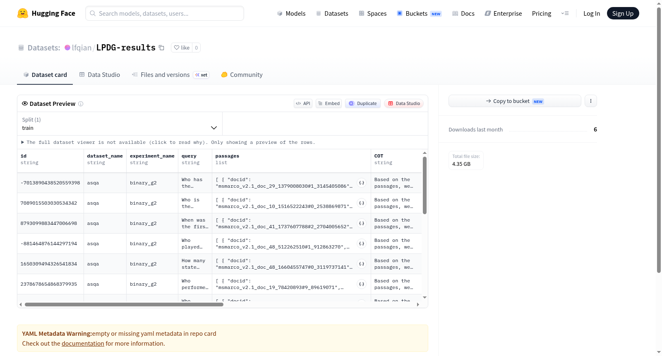This screenshot has height=356, width=662.
Task: Open the Community tab
Action: click(x=242, y=75)
